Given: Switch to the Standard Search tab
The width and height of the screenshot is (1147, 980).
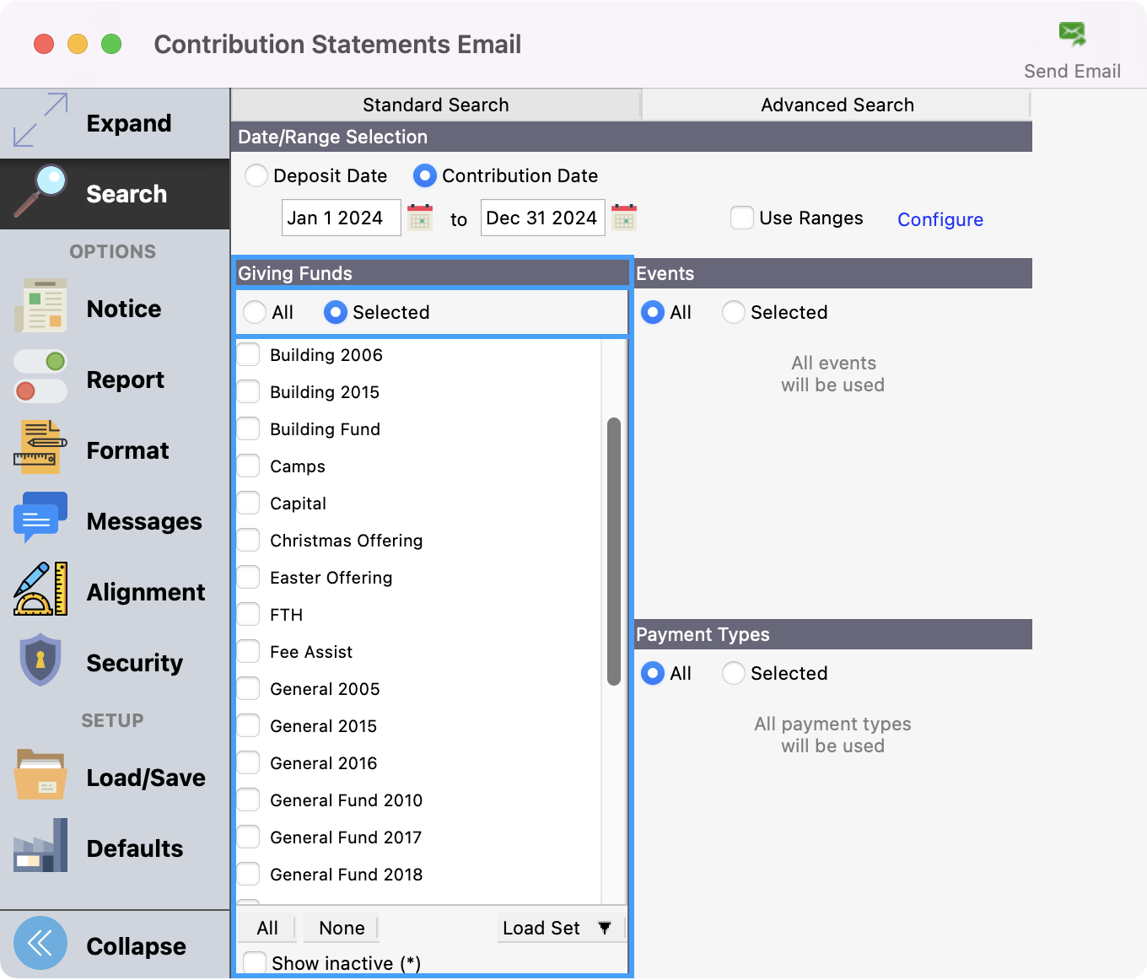Looking at the screenshot, I should [435, 105].
